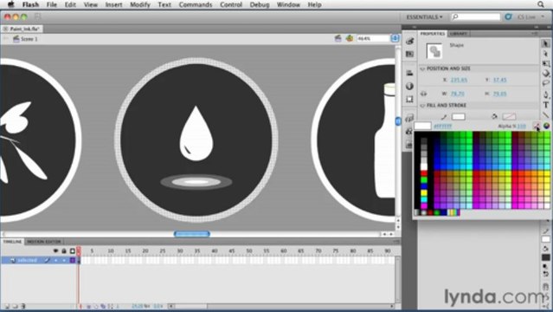Toggle lock dot of selected layer
553x312 pixels.
click(64, 260)
